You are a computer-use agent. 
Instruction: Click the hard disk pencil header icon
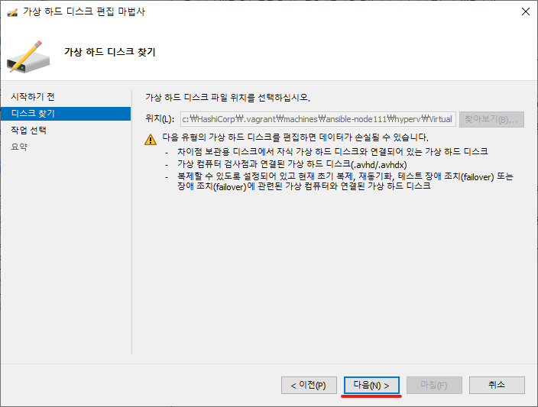point(28,57)
